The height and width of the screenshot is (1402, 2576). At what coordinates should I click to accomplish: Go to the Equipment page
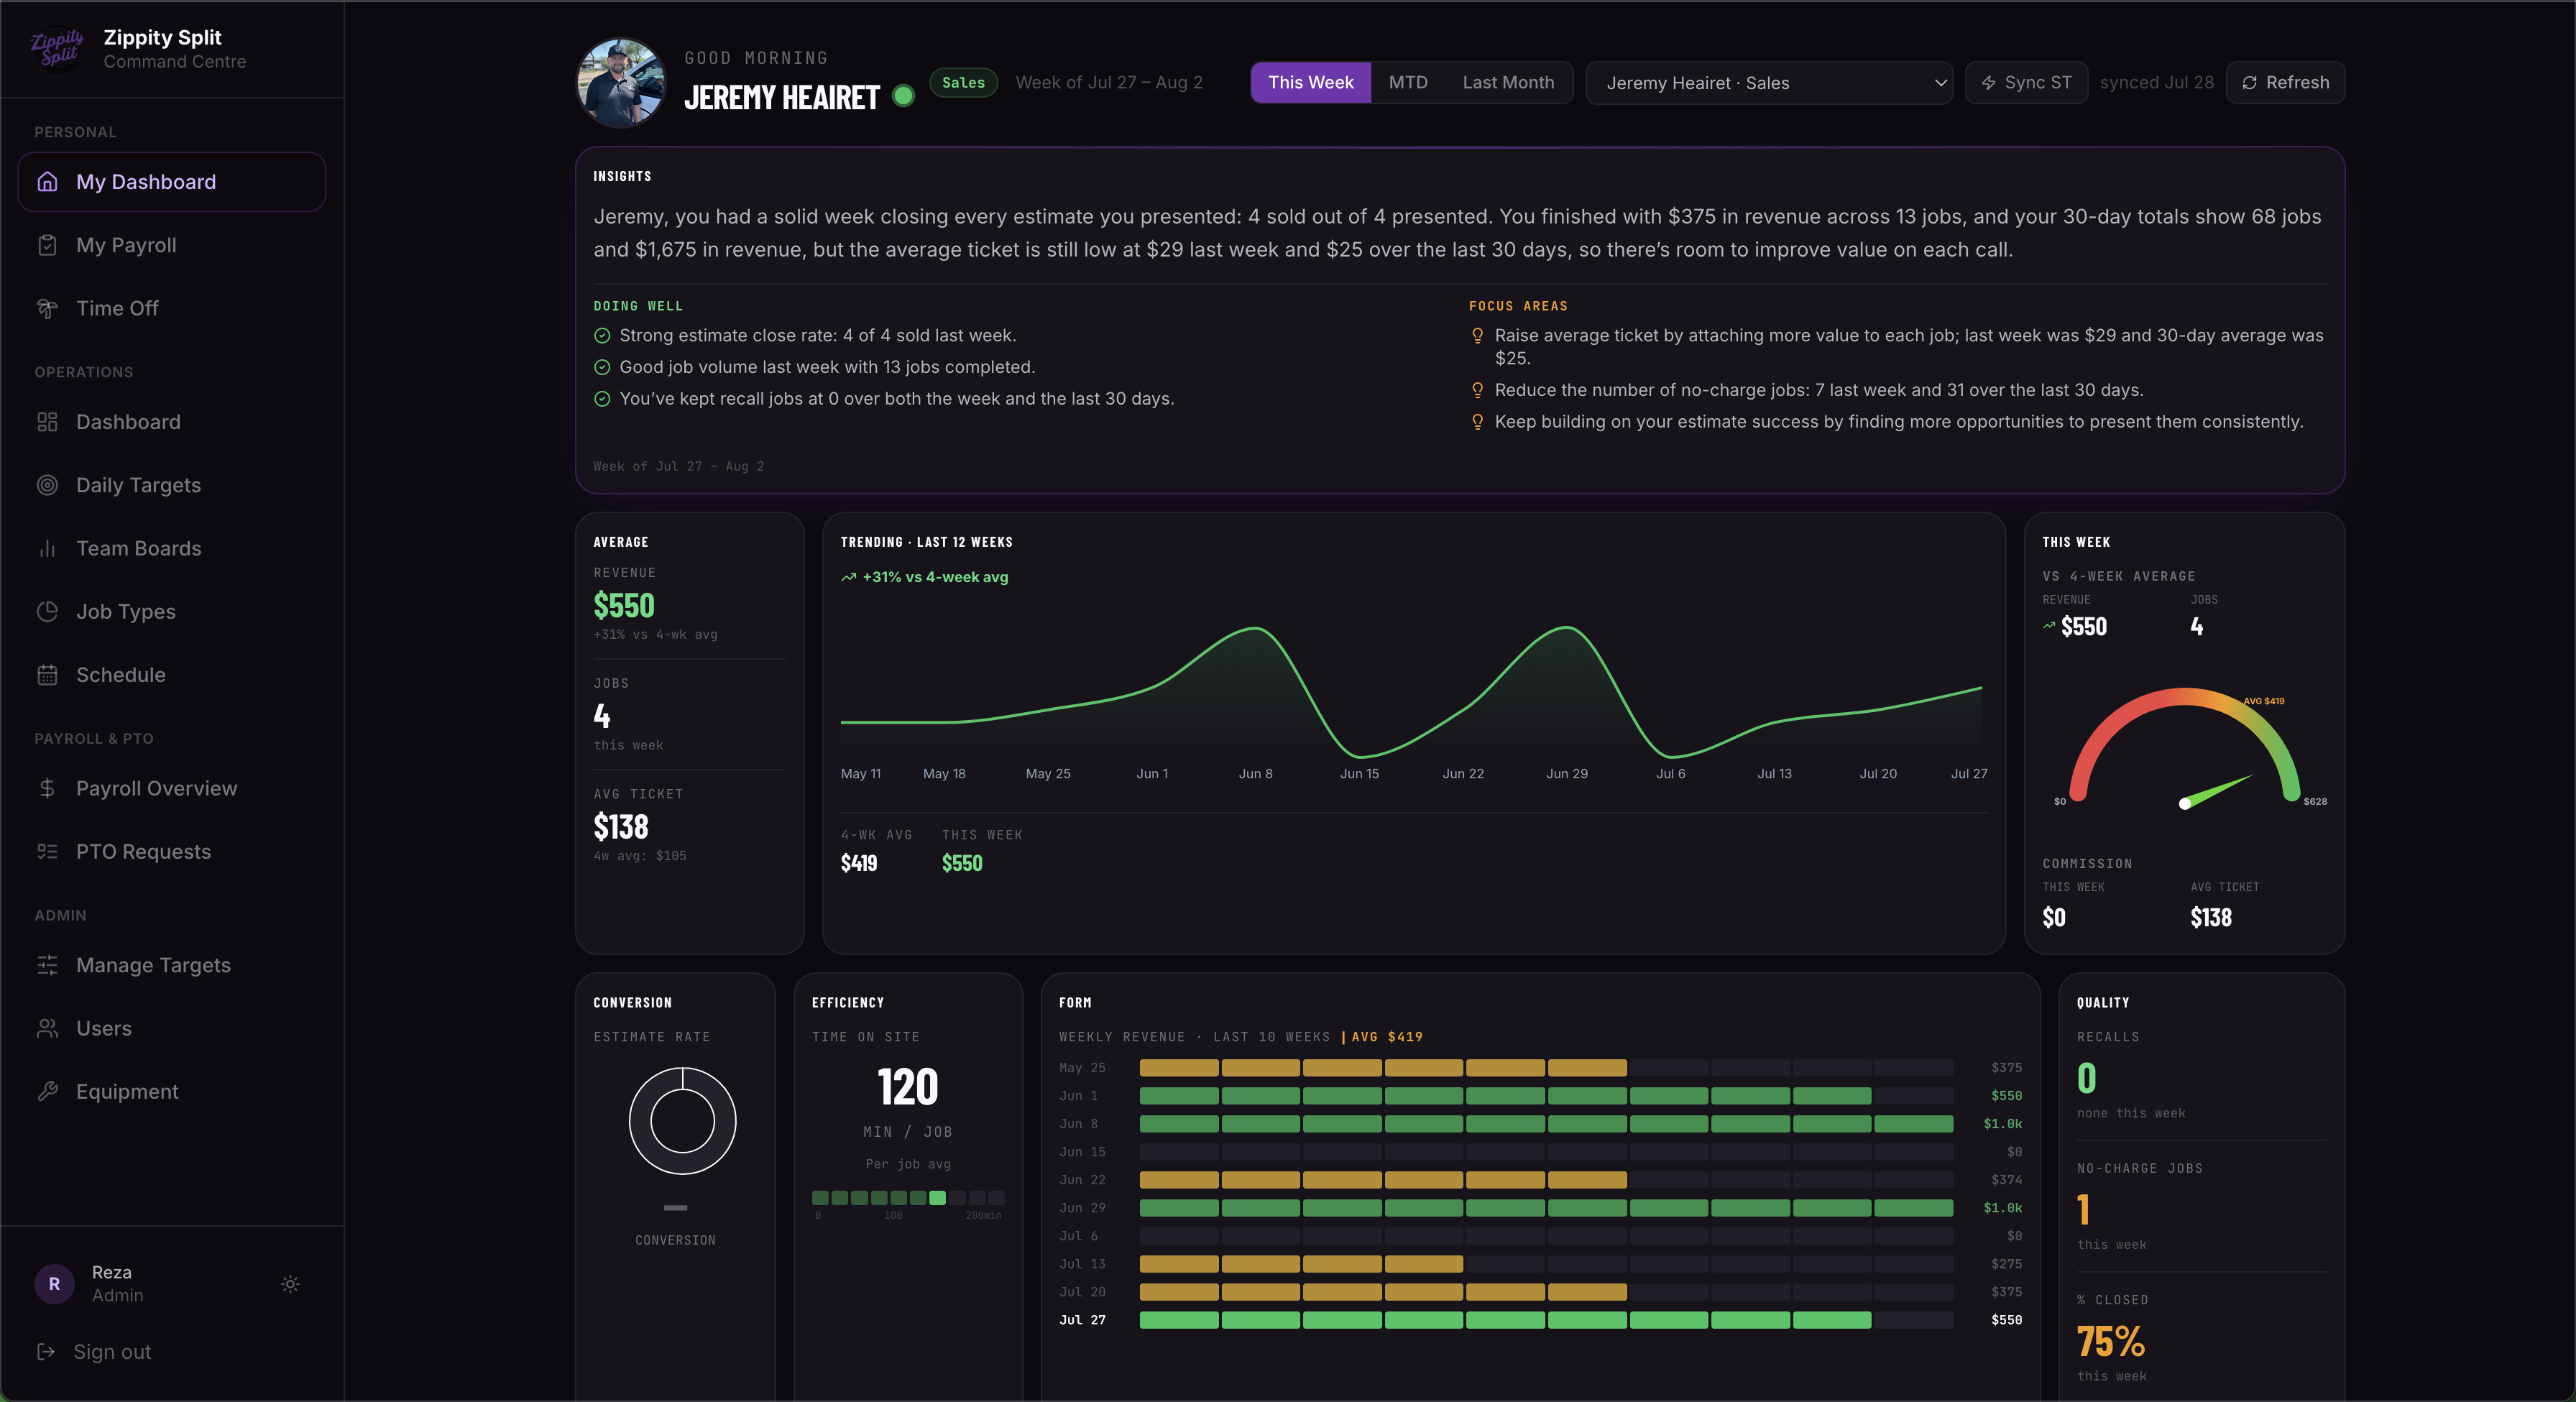tap(172, 1091)
